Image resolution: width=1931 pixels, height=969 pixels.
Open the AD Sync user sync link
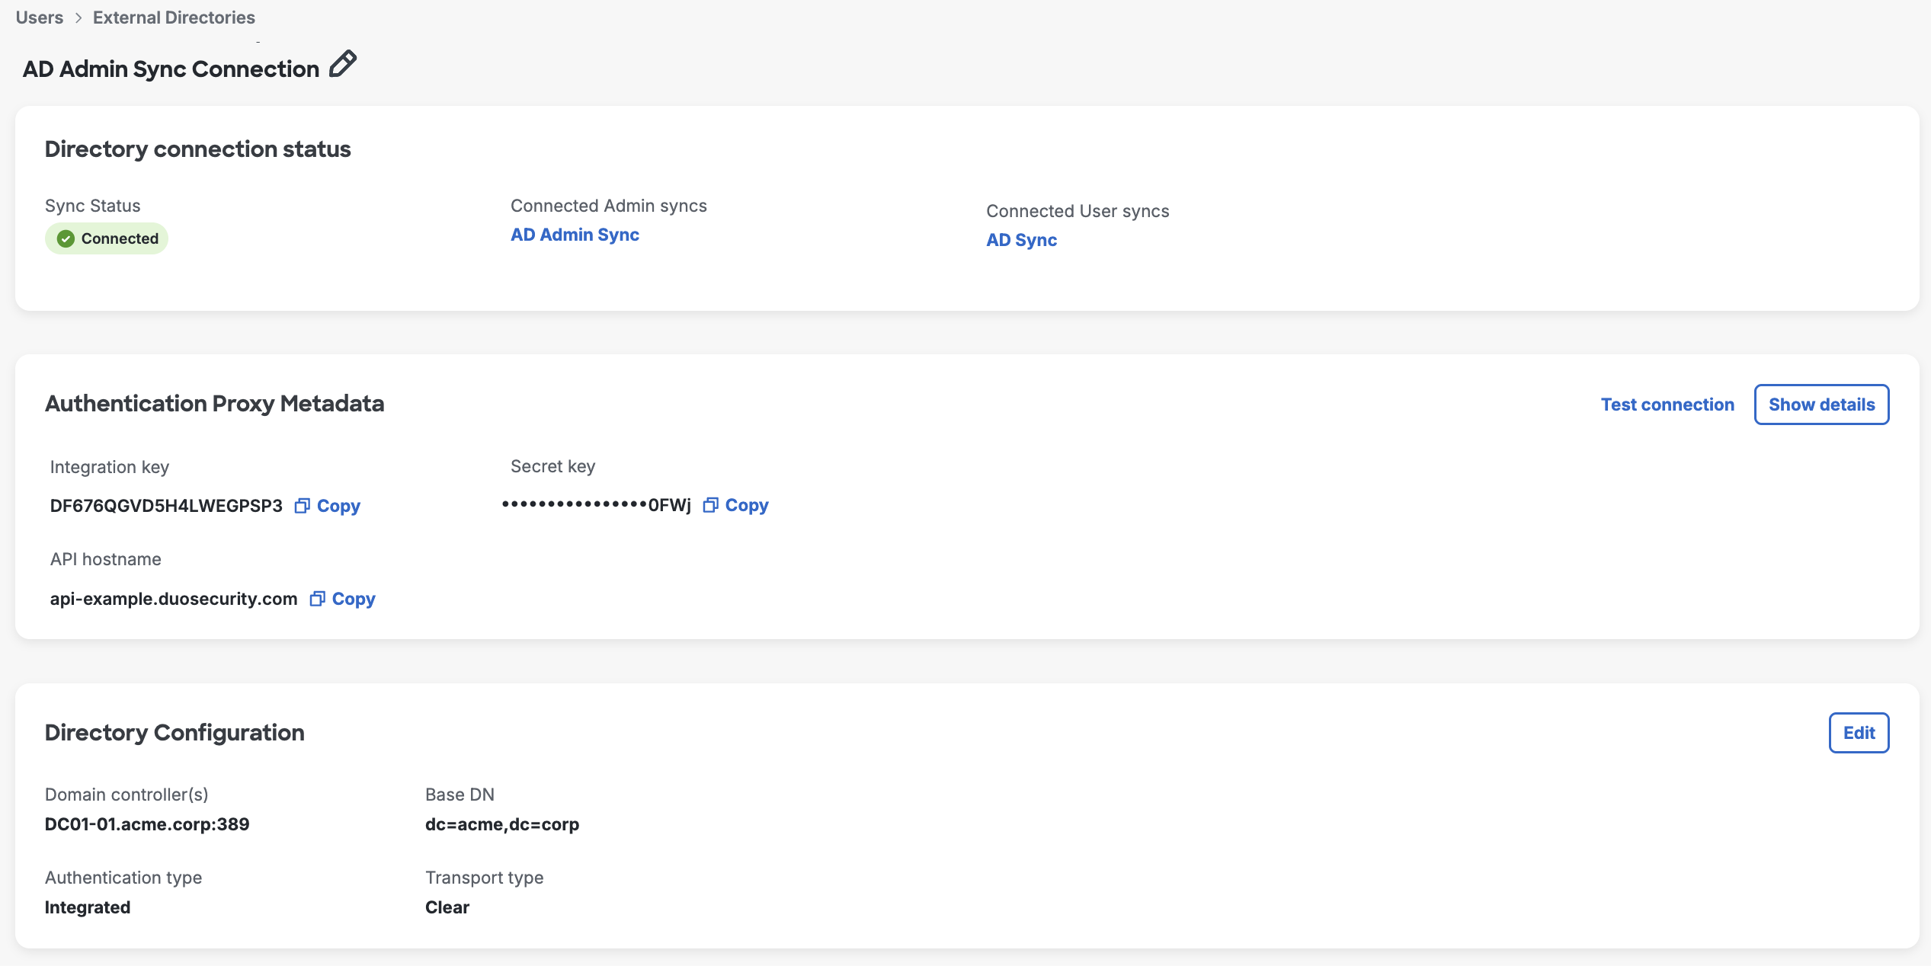[1021, 240]
